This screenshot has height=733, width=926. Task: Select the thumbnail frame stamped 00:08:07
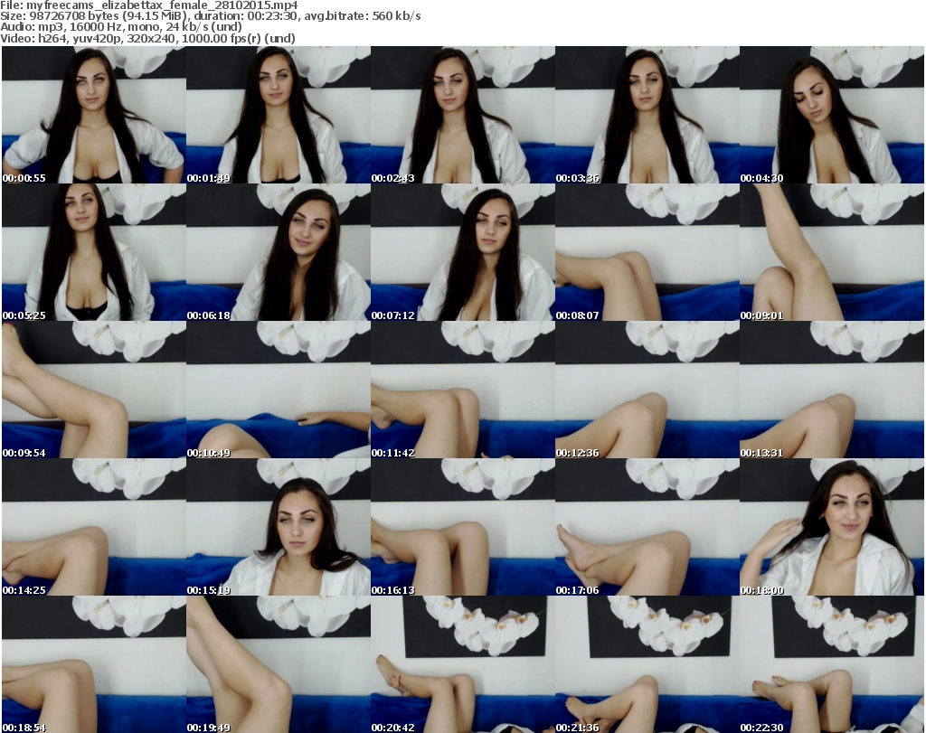pyautogui.click(x=647, y=252)
